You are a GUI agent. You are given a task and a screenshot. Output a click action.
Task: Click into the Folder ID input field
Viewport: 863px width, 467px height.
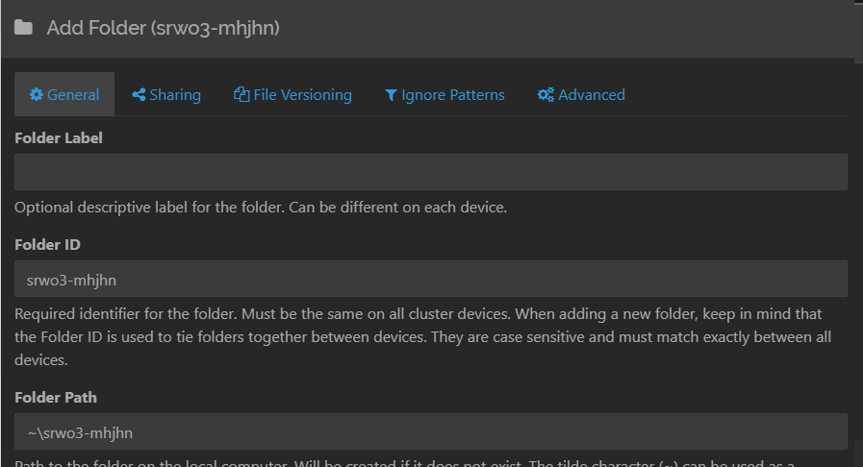[x=430, y=279]
